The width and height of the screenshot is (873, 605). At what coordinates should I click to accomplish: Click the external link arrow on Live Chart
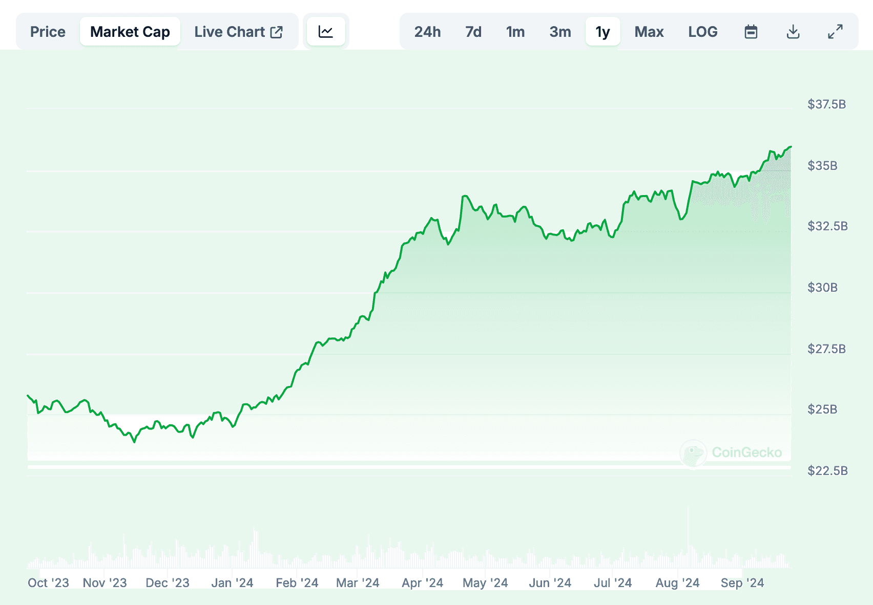pyautogui.click(x=277, y=32)
